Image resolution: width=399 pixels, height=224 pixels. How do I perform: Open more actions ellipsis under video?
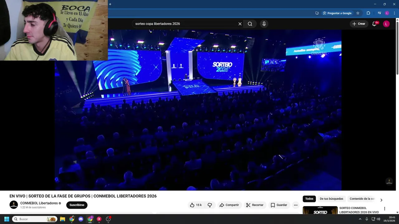tap(296, 205)
